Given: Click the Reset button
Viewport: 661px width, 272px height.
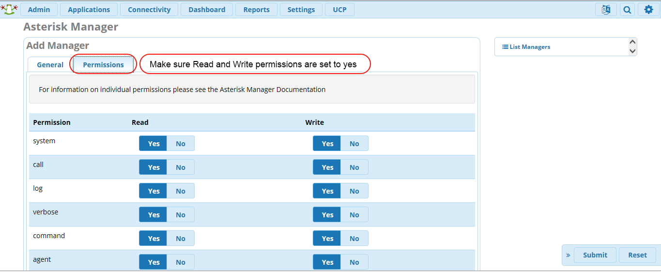Looking at the screenshot, I should [x=637, y=255].
